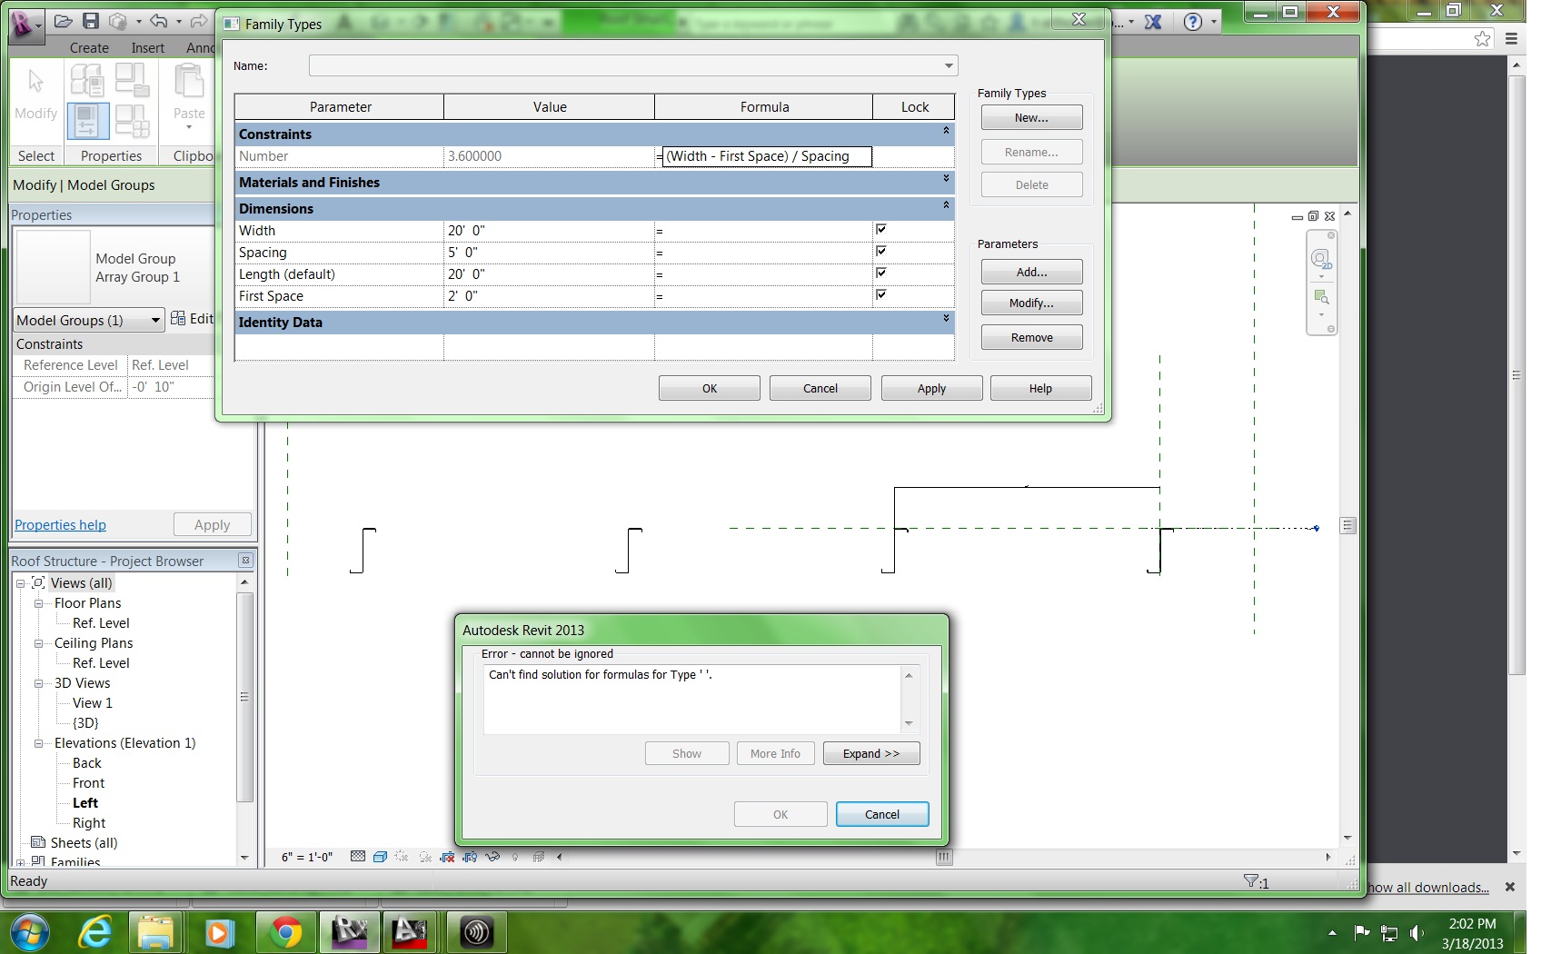Viewport: 1541px width, 954px height.
Task: Click the Save floppy disk icon
Action: [91, 21]
